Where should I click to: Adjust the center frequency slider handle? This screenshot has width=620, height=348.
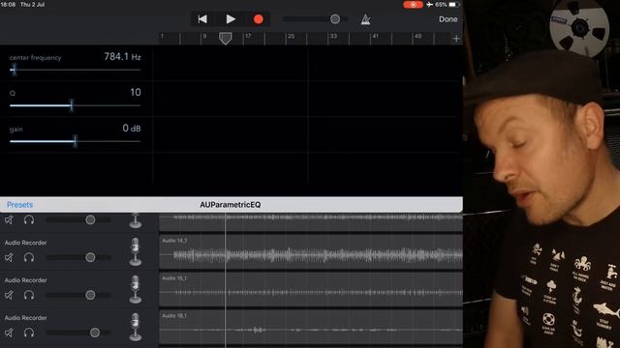pyautogui.click(x=14, y=70)
